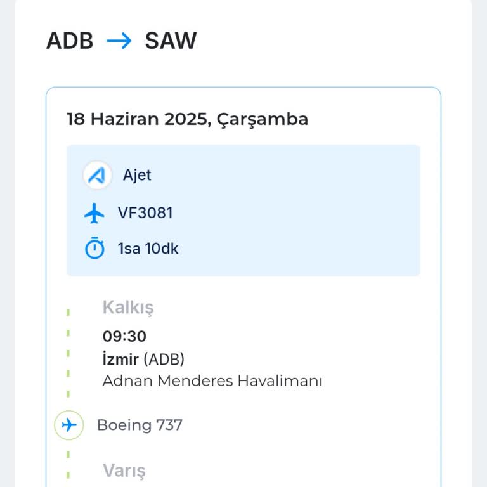Click the Varış arrival label
The image size is (487, 487).
124,471
